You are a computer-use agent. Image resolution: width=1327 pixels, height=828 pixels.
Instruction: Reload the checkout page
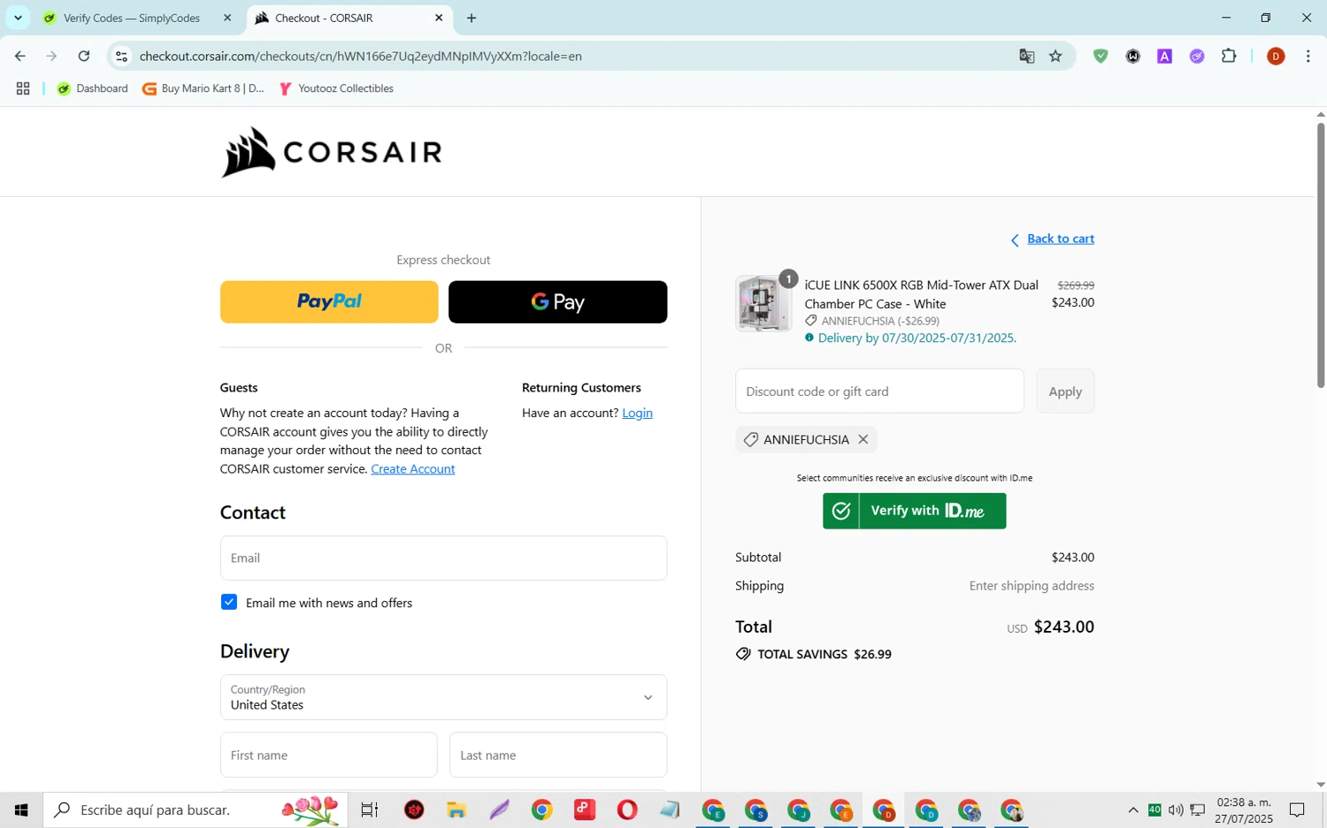pyautogui.click(x=84, y=56)
